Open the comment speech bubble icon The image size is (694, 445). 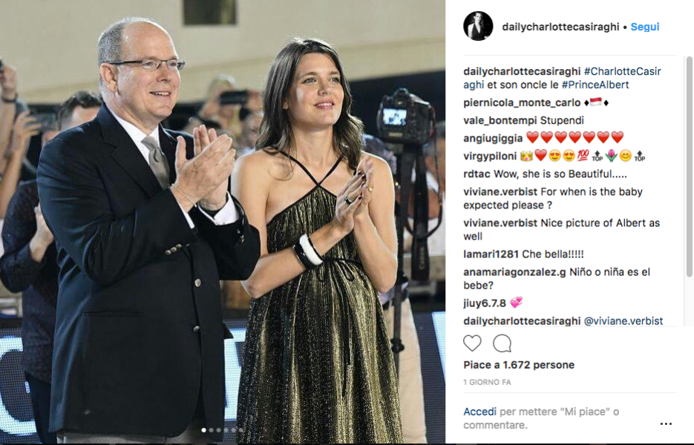coord(503,343)
